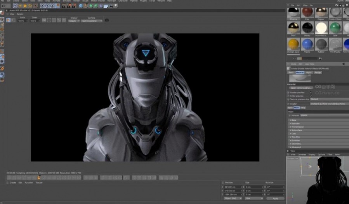Image resolution: width=349 pixels, height=204 pixels.
Task: Switch to the shader Help tab
Action: 303,108
